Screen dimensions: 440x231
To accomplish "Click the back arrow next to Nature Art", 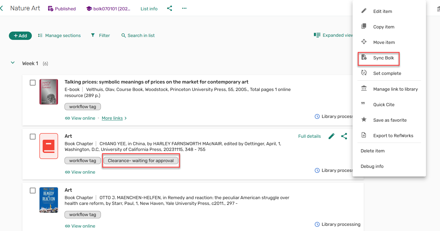I will 2,8.
